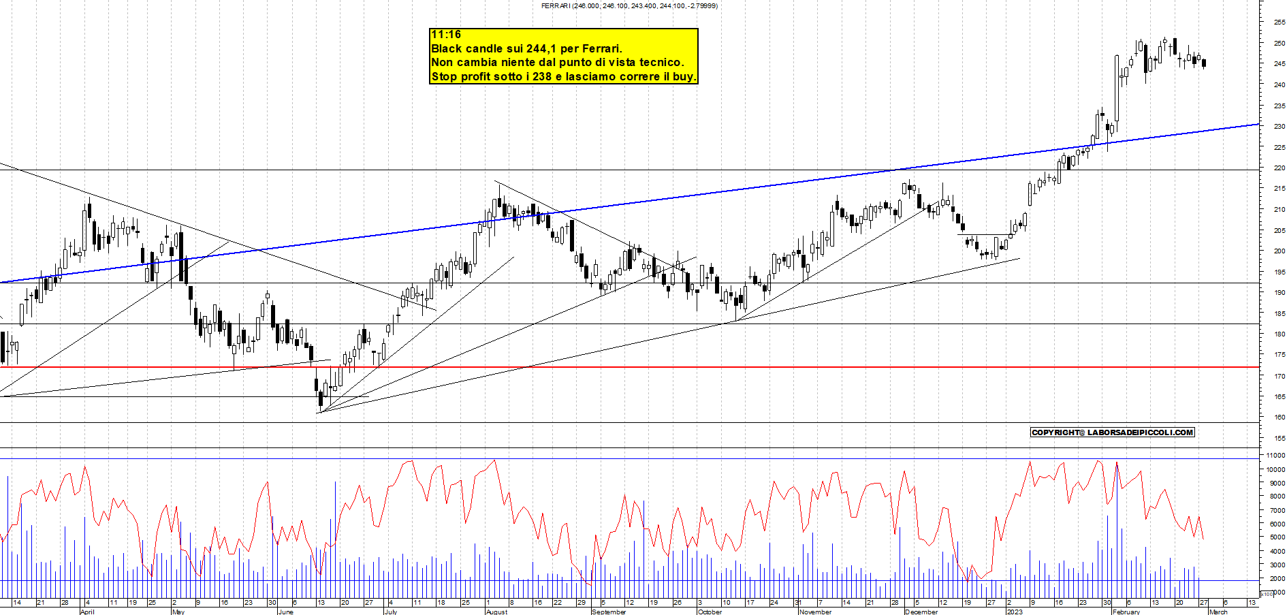Click the 180 price axis label
1287x615 pixels.
[1280, 334]
